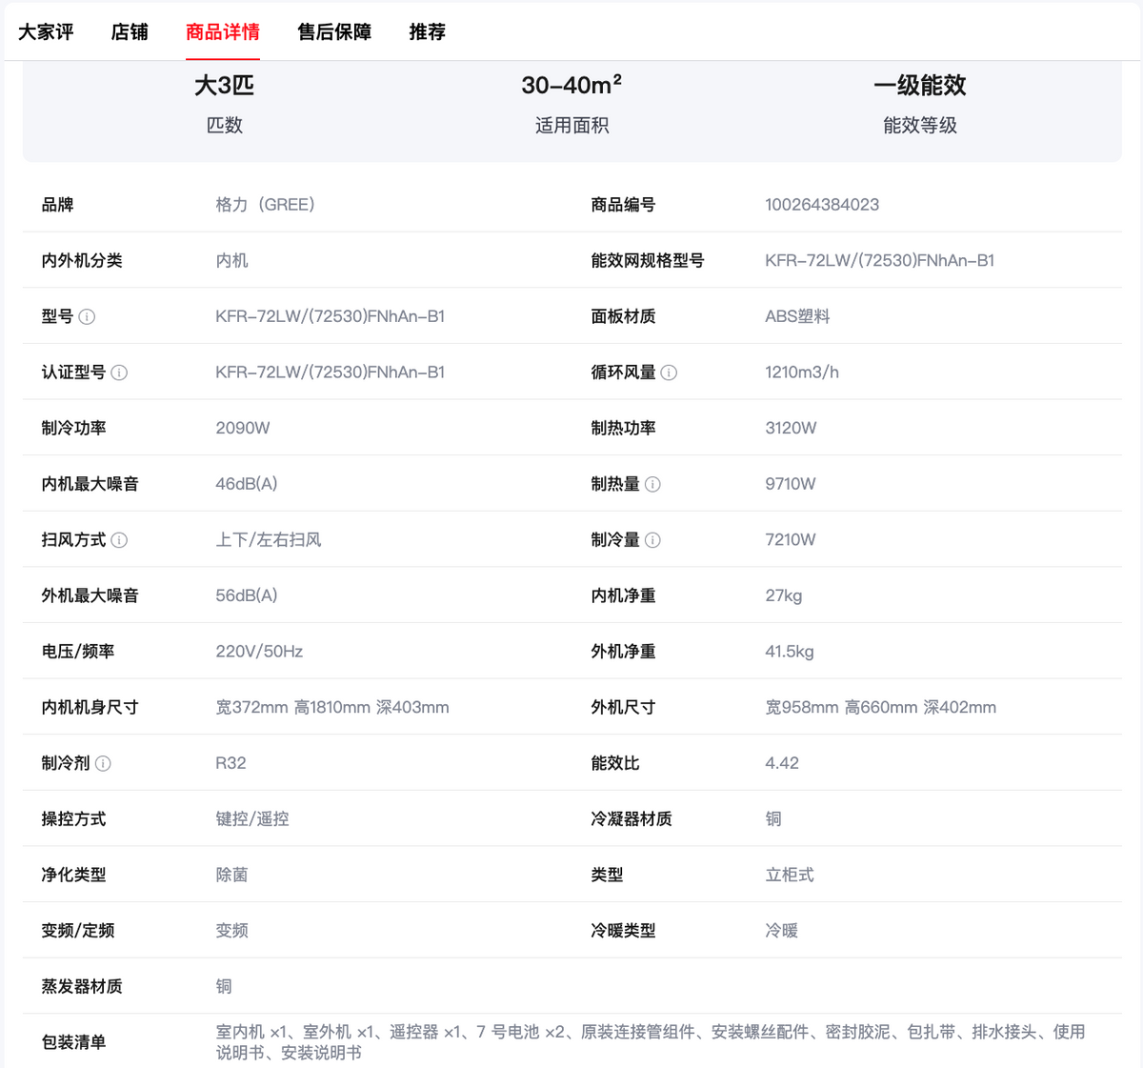Click the 除菌 purification type value
The height and width of the screenshot is (1068, 1143).
(231, 875)
